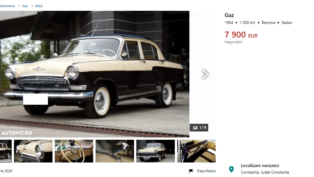Click the Raporteaza flag icon

(191, 171)
